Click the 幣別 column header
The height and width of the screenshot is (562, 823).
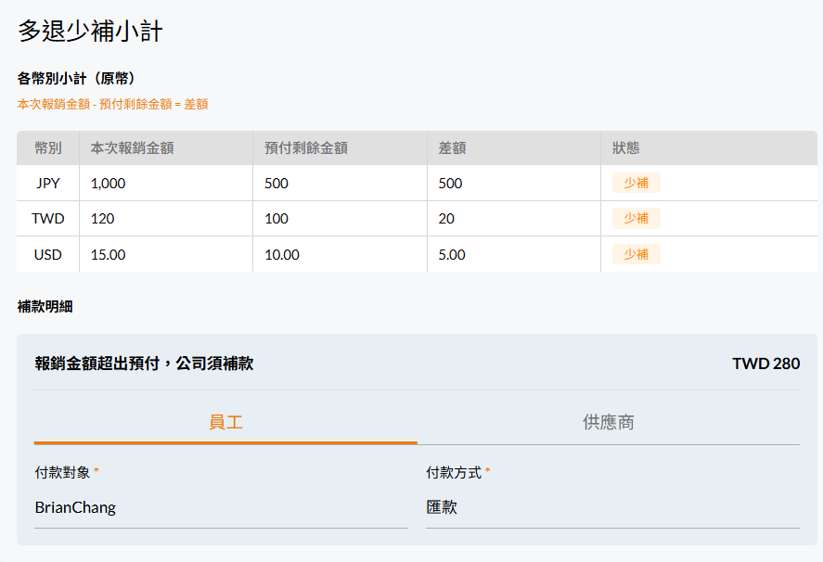47,148
